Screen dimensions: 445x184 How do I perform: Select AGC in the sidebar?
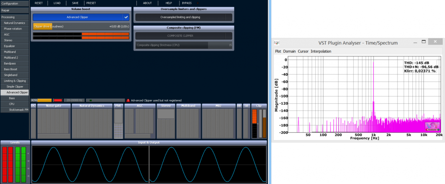point(14,34)
